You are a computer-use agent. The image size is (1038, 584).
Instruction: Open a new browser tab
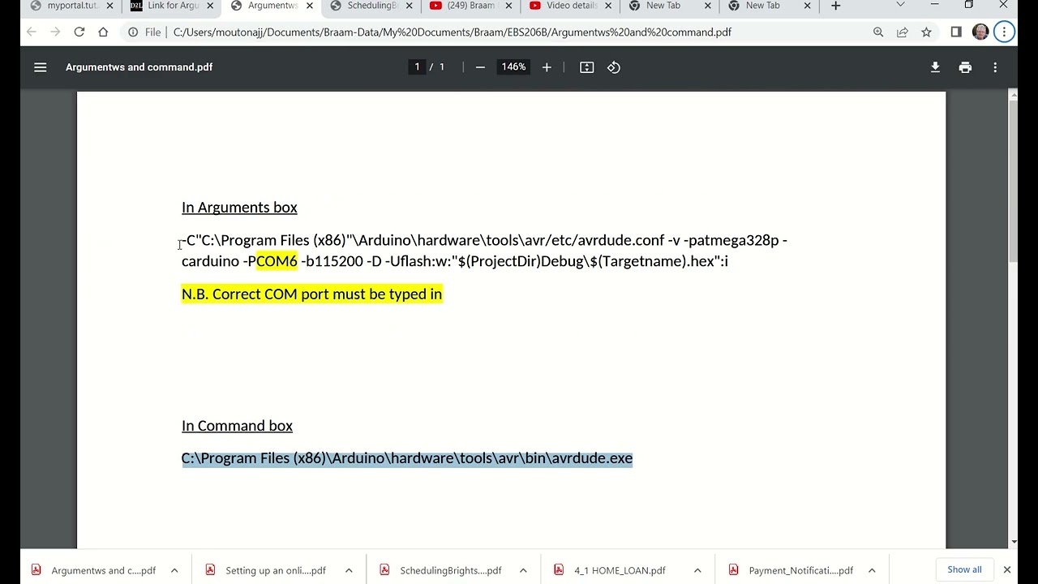point(835,6)
